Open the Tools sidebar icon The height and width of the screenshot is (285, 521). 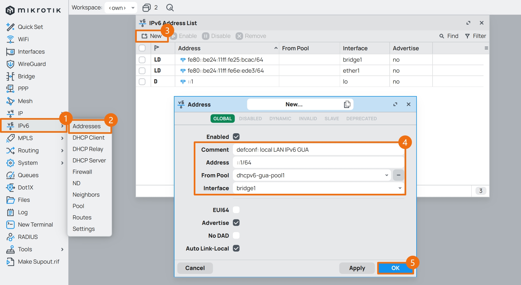[10, 249]
